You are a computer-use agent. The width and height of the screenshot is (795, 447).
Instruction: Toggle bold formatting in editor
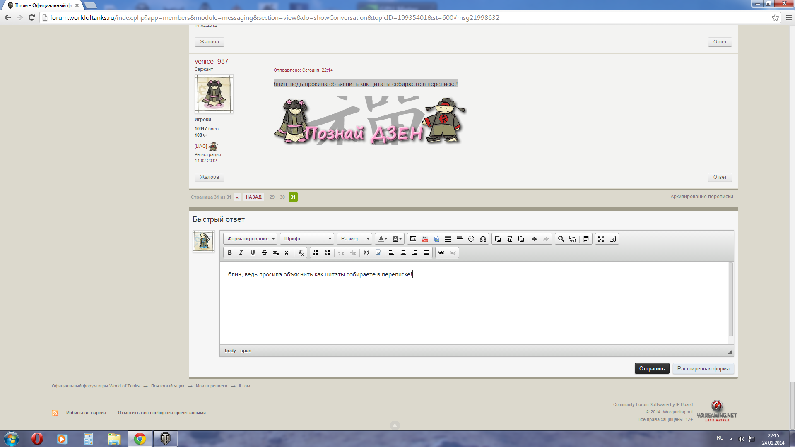pyautogui.click(x=229, y=252)
